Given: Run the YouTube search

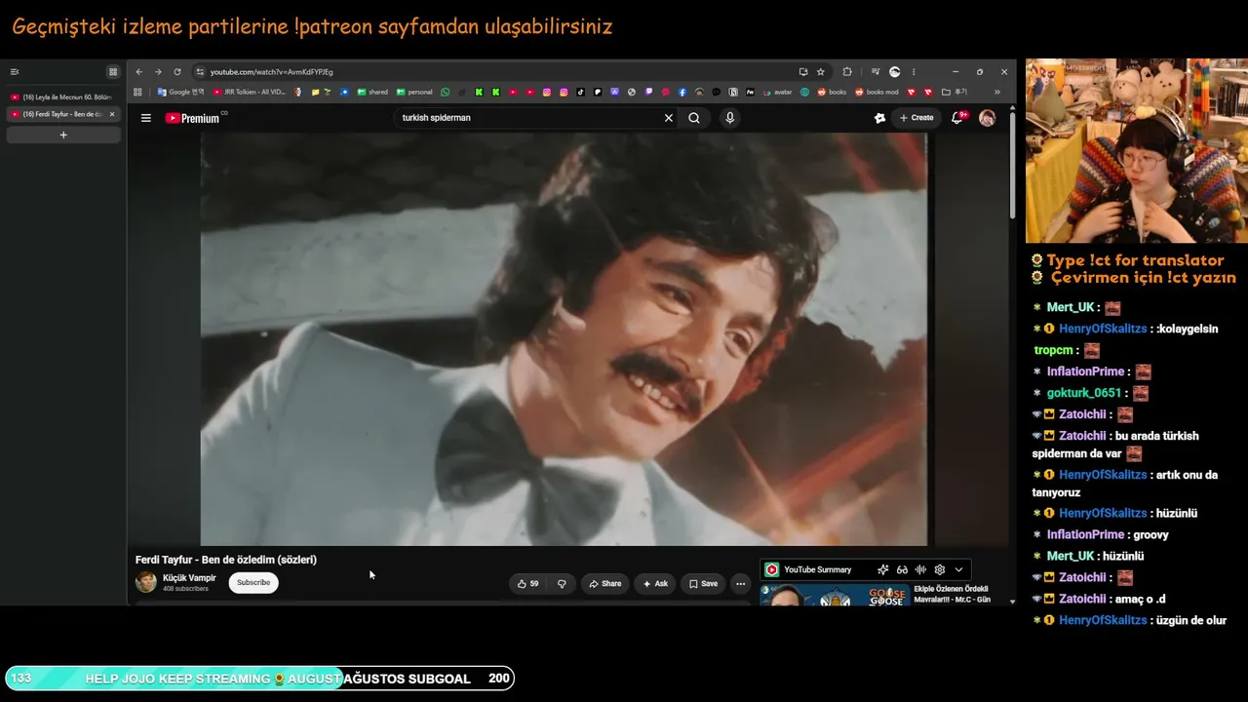Looking at the screenshot, I should pos(694,118).
